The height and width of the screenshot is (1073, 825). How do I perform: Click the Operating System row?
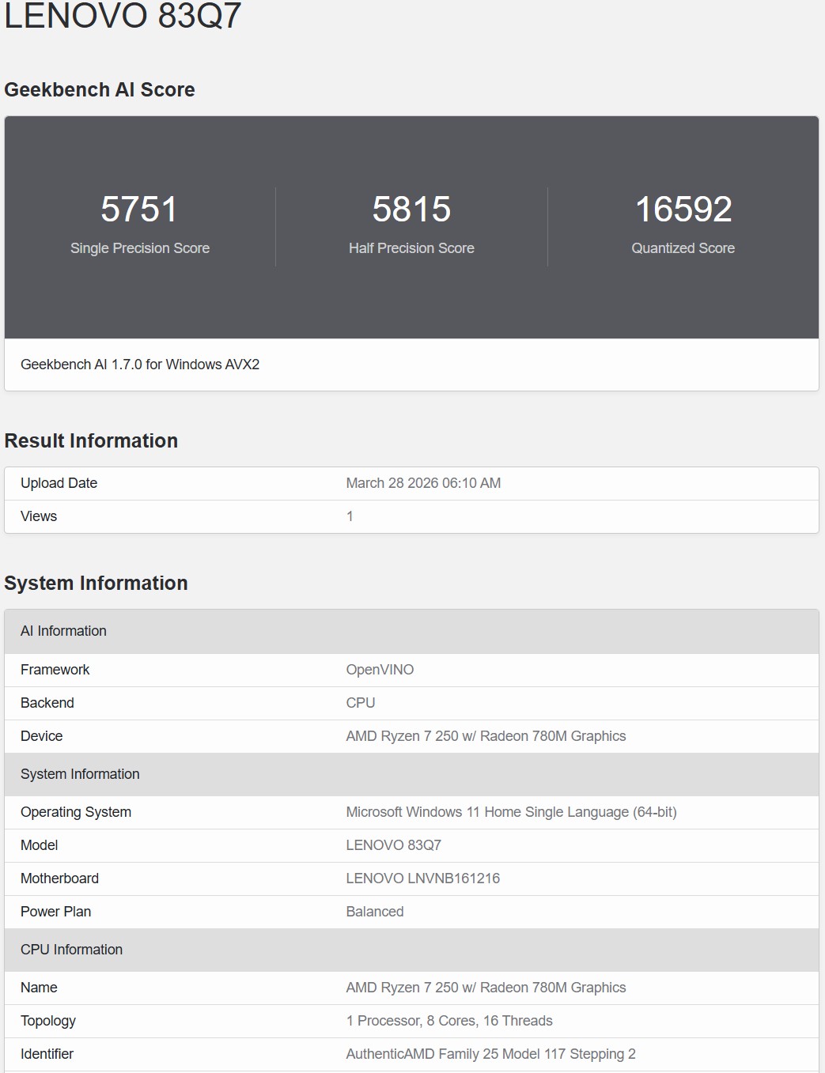[x=76, y=812]
